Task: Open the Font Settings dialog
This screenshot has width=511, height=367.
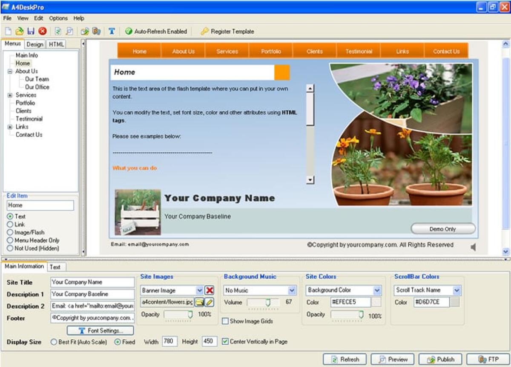Action: tap(100, 330)
